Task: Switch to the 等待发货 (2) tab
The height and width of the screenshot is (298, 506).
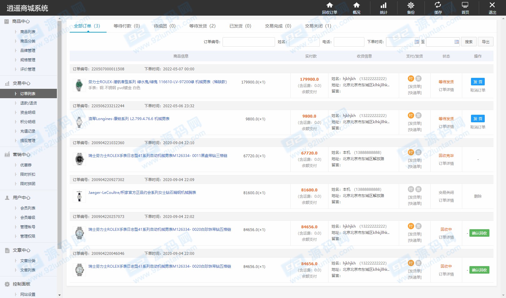Action: (x=202, y=26)
